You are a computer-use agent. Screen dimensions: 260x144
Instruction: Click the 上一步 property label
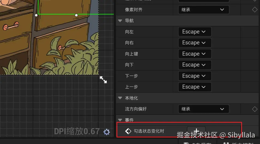[x=132, y=87]
